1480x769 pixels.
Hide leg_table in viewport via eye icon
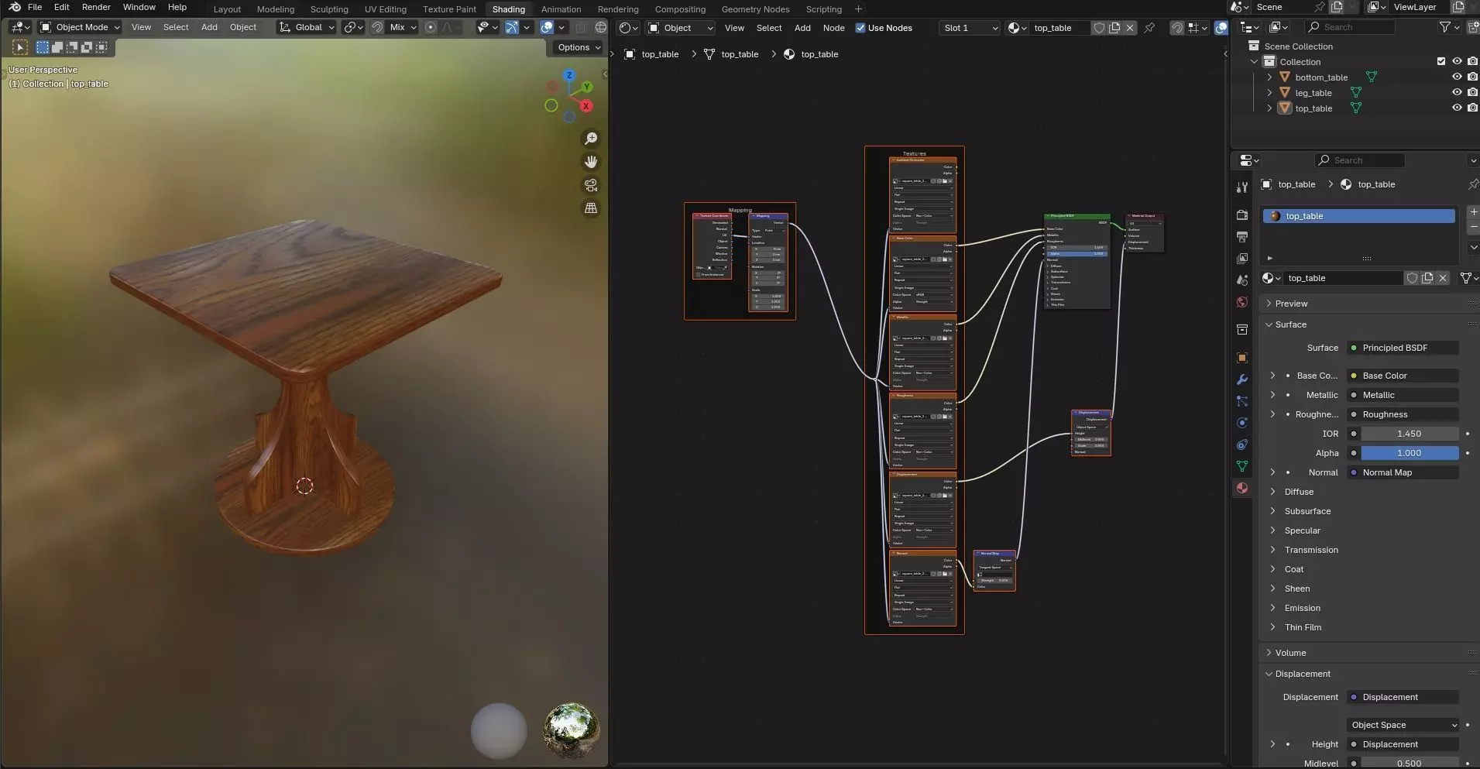click(1457, 92)
